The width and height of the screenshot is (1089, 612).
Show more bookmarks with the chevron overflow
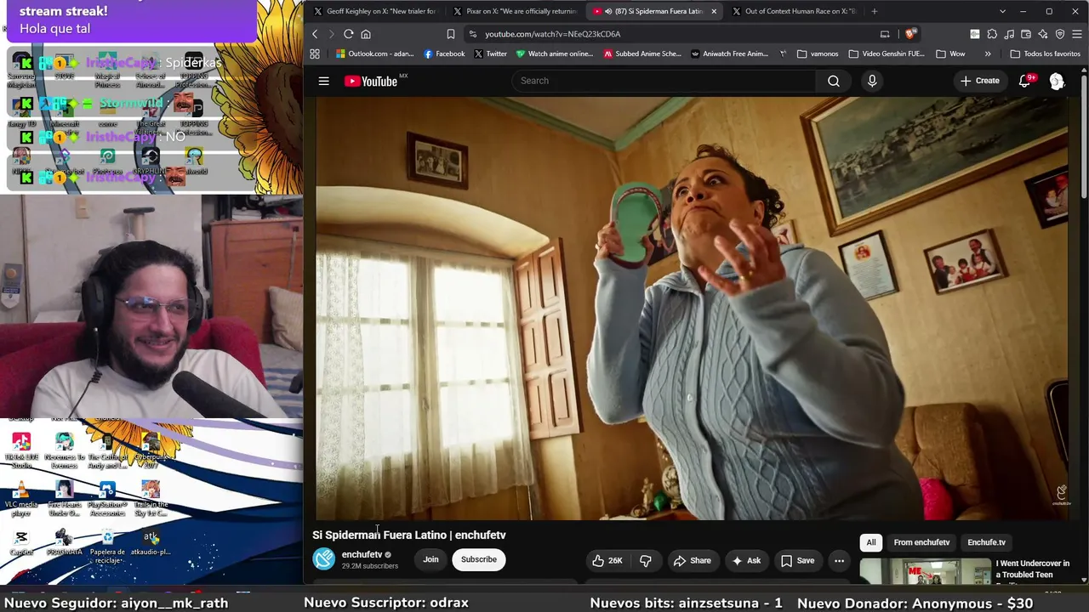point(988,54)
